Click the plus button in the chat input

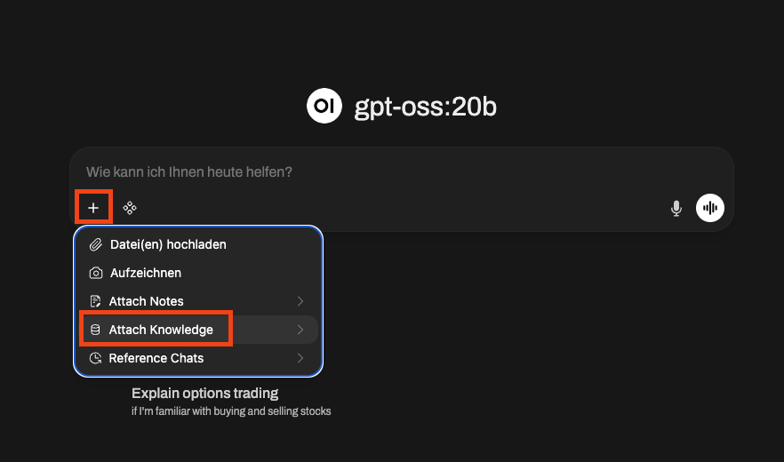[93, 208]
